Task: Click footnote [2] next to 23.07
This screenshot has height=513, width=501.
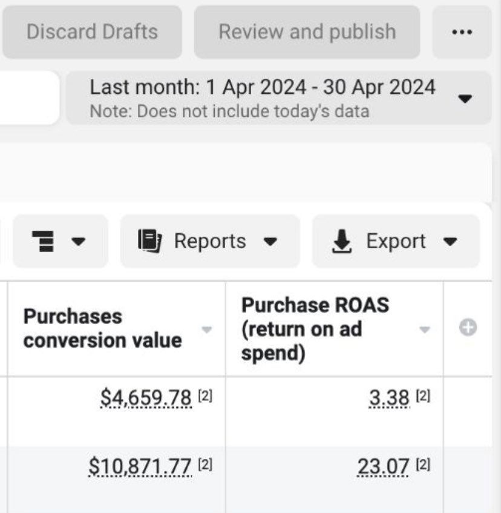Action: (423, 465)
